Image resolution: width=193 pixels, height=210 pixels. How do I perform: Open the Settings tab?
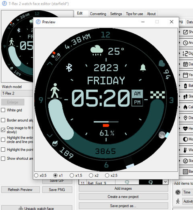click(x=116, y=14)
